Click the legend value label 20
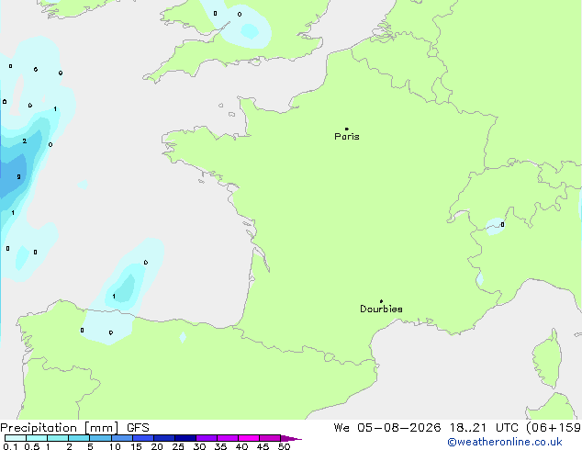The width and height of the screenshot is (582, 450). pyautogui.click(x=157, y=446)
